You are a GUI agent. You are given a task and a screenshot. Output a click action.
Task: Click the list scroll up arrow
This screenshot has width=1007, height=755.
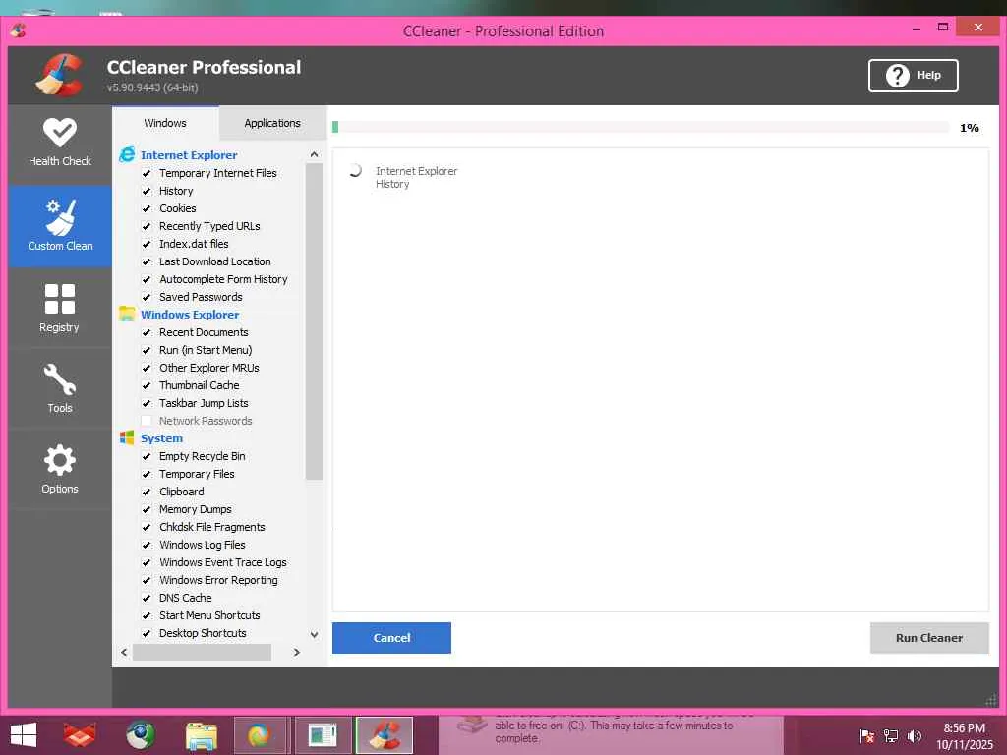(314, 154)
